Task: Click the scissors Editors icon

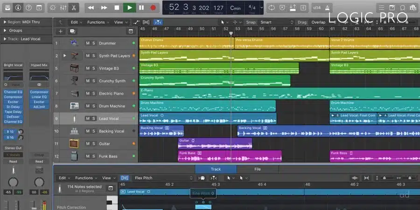Action: (74, 8)
